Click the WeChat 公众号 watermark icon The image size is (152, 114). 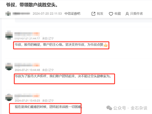pos(109,108)
